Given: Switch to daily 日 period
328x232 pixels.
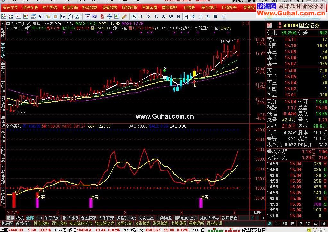Looking at the screenshot, I should pos(186,16).
